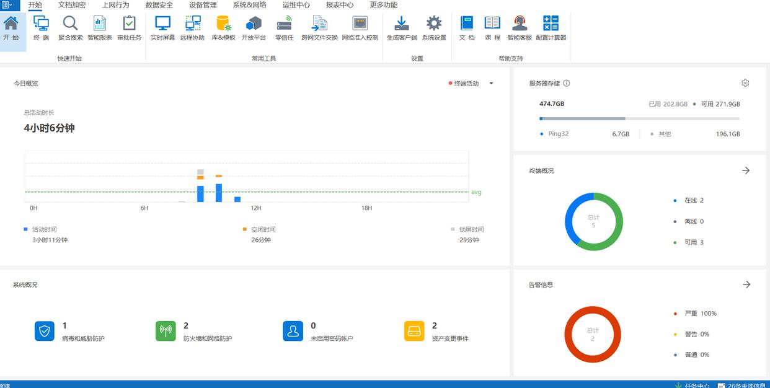Switch to the 文档加密 tab
The height and width of the screenshot is (388, 770).
point(72,5)
